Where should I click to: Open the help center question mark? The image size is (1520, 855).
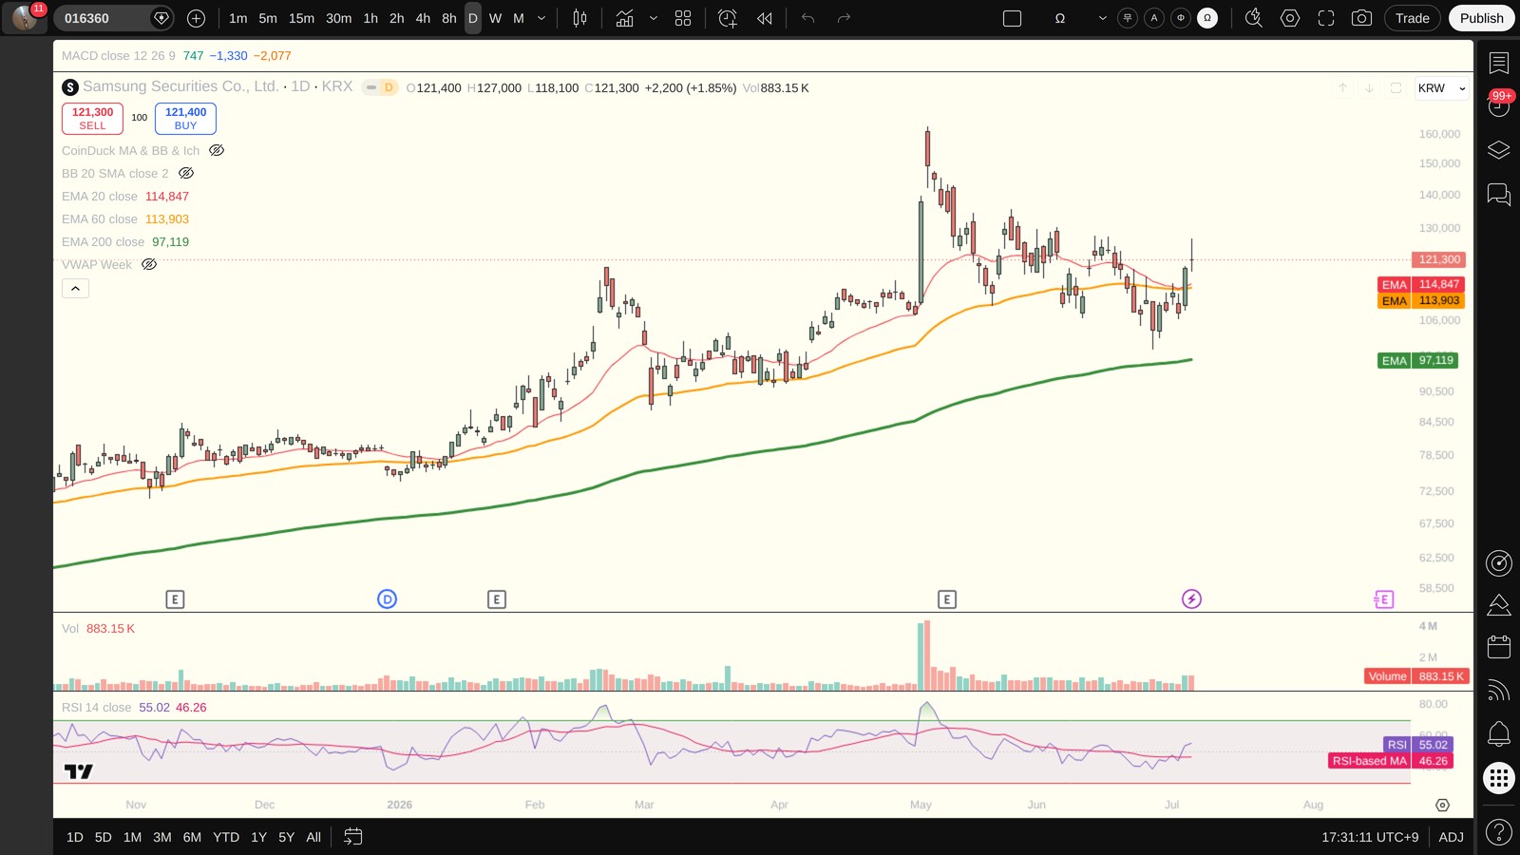1499,832
